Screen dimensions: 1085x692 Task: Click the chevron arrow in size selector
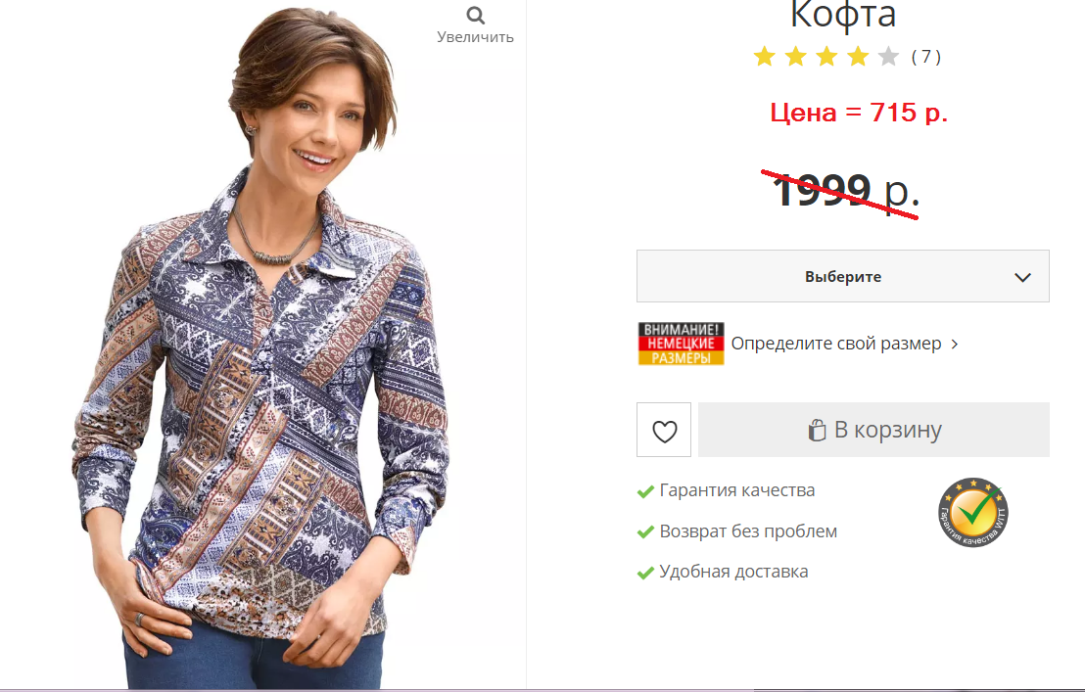[1022, 277]
